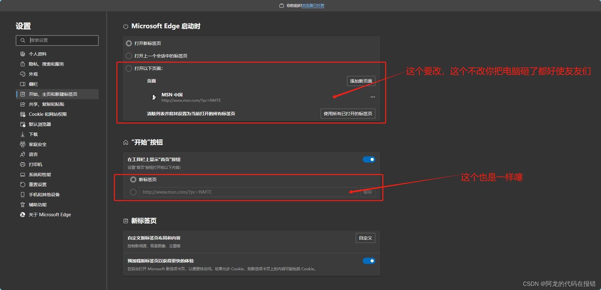The width and height of the screenshot is (601, 290).
Task: Select 打开以下页面 radio option
Action: 129,68
